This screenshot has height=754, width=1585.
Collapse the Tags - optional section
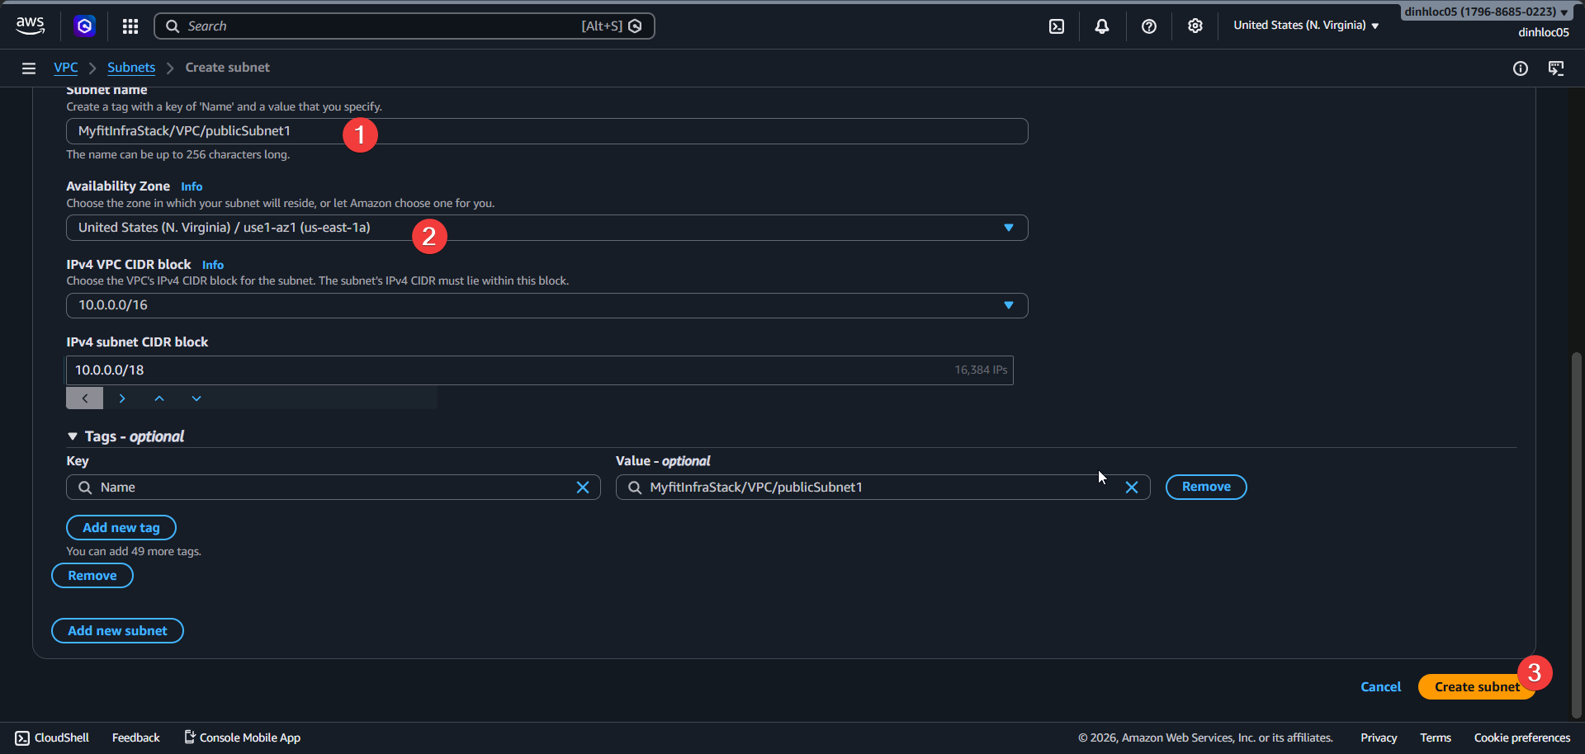pyautogui.click(x=73, y=436)
